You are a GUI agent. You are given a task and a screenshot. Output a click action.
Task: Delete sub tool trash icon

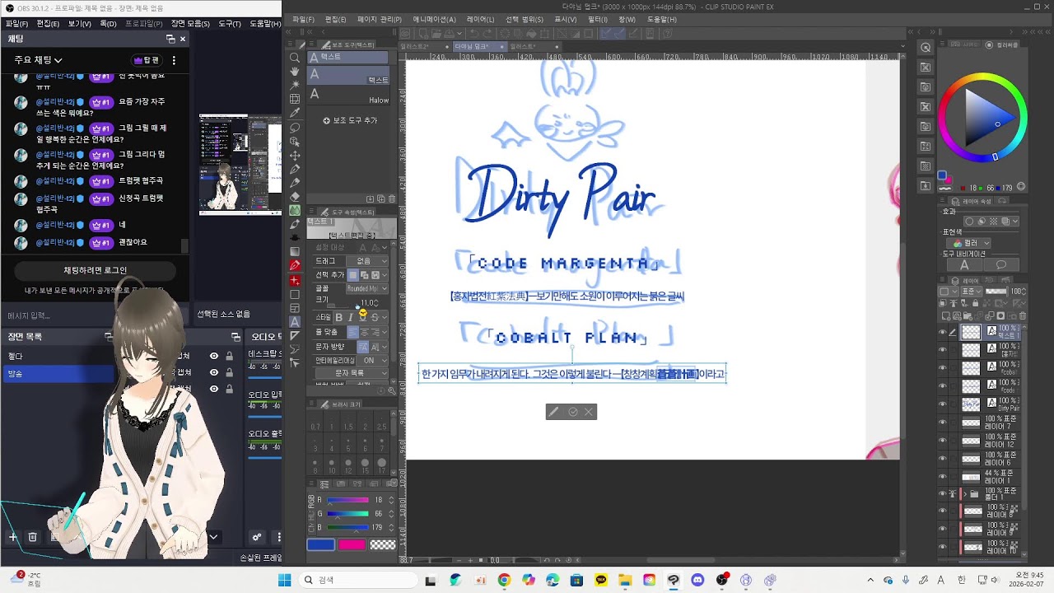point(392,198)
